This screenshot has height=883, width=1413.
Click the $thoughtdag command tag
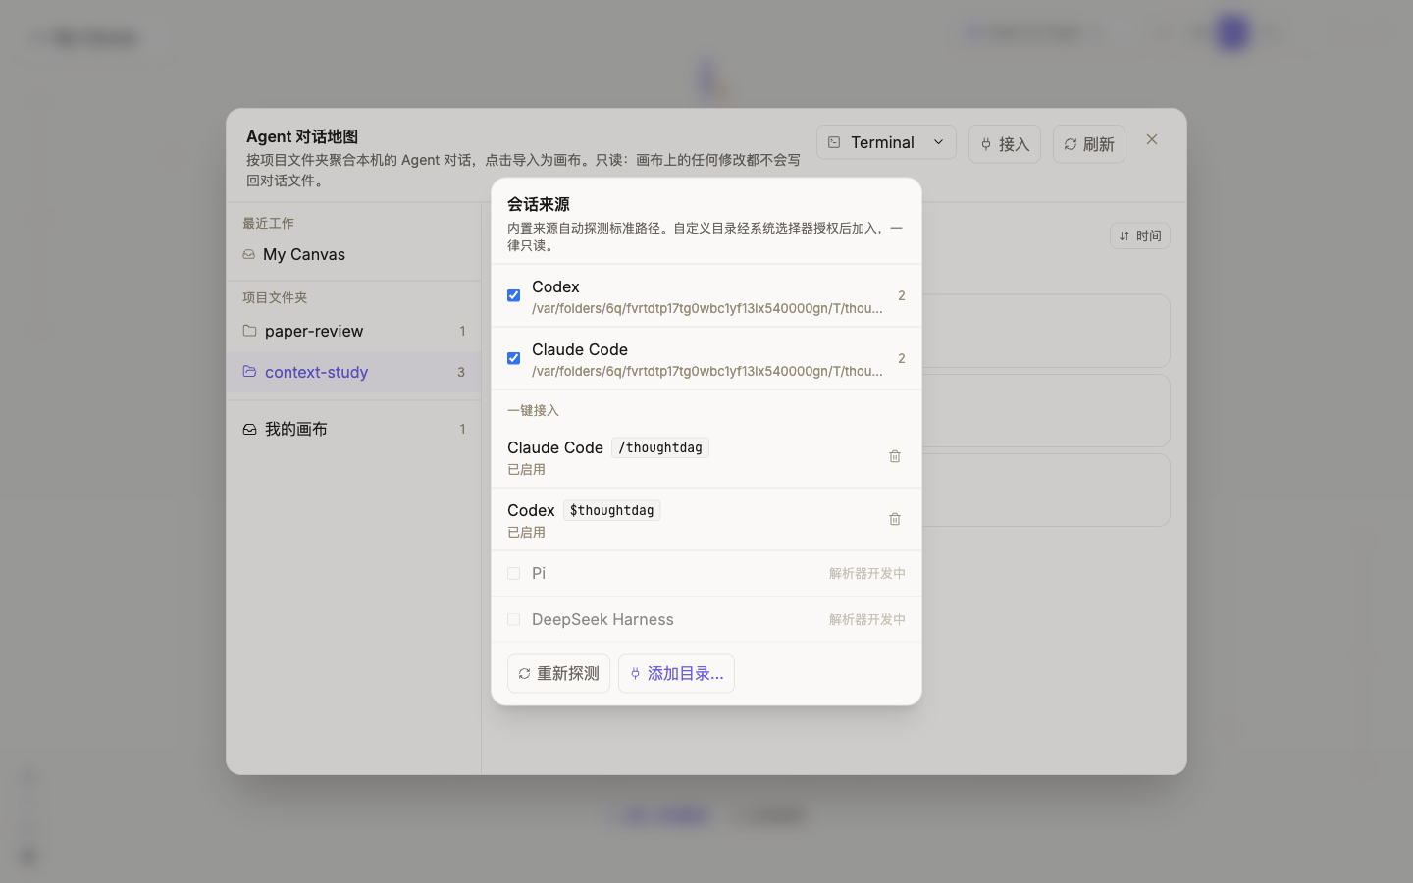coord(611,510)
